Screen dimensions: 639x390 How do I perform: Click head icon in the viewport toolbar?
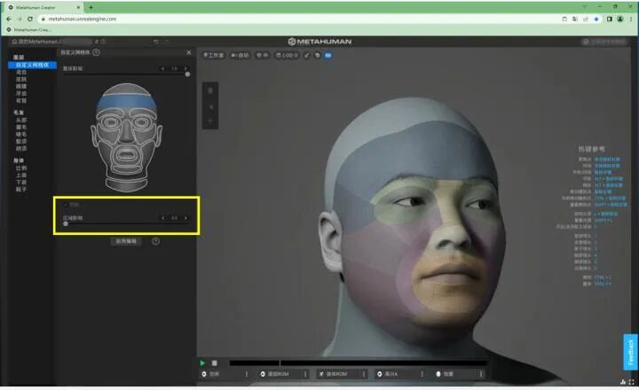coord(318,55)
